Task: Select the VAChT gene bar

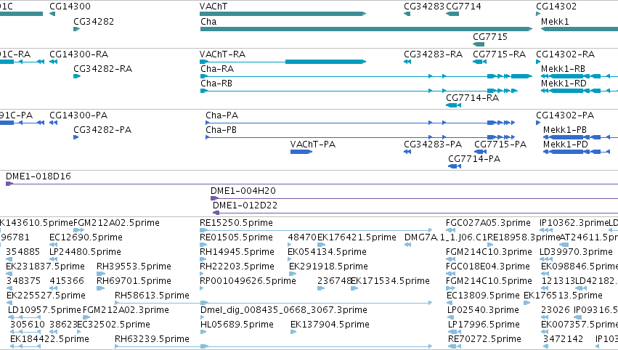Action: pyautogui.click(x=282, y=14)
